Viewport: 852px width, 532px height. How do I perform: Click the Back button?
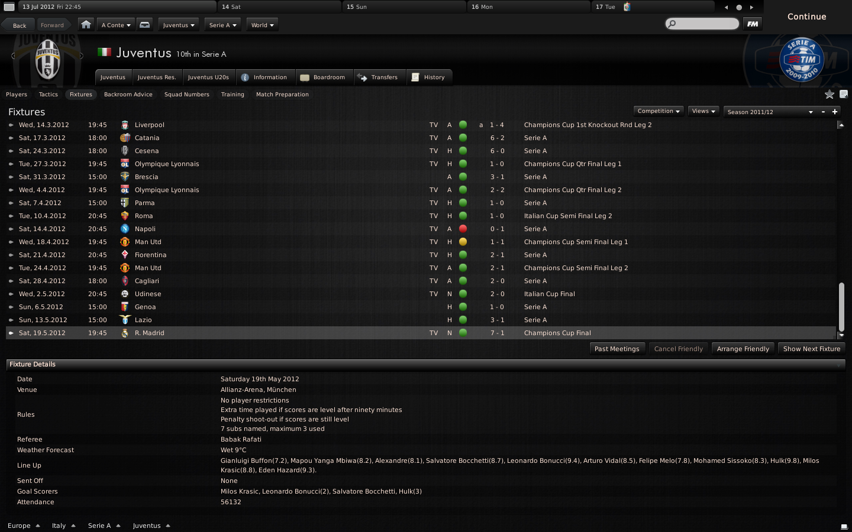point(20,25)
